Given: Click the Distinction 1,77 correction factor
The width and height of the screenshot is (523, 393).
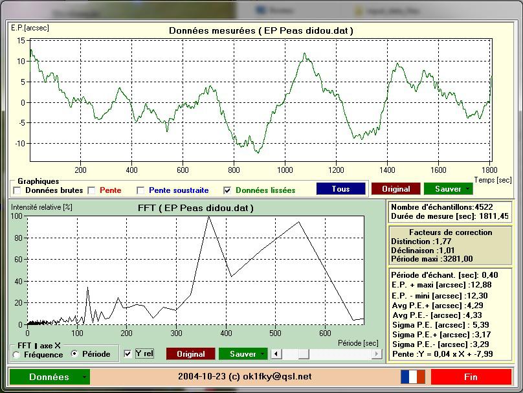Looking at the screenshot, I should click(x=421, y=241).
